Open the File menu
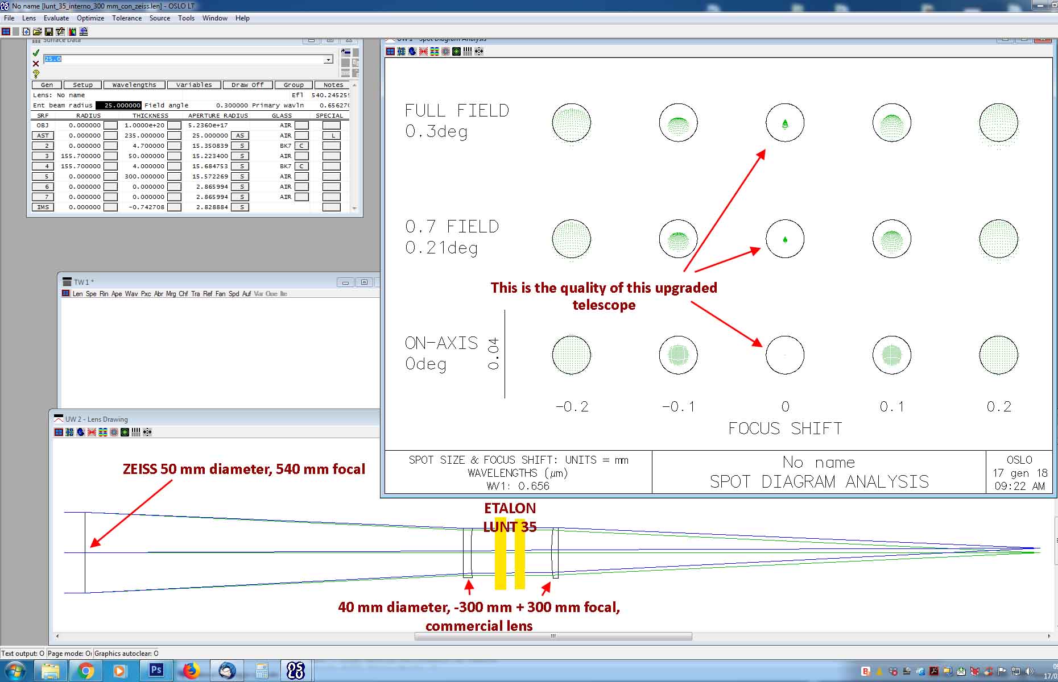 [9, 18]
